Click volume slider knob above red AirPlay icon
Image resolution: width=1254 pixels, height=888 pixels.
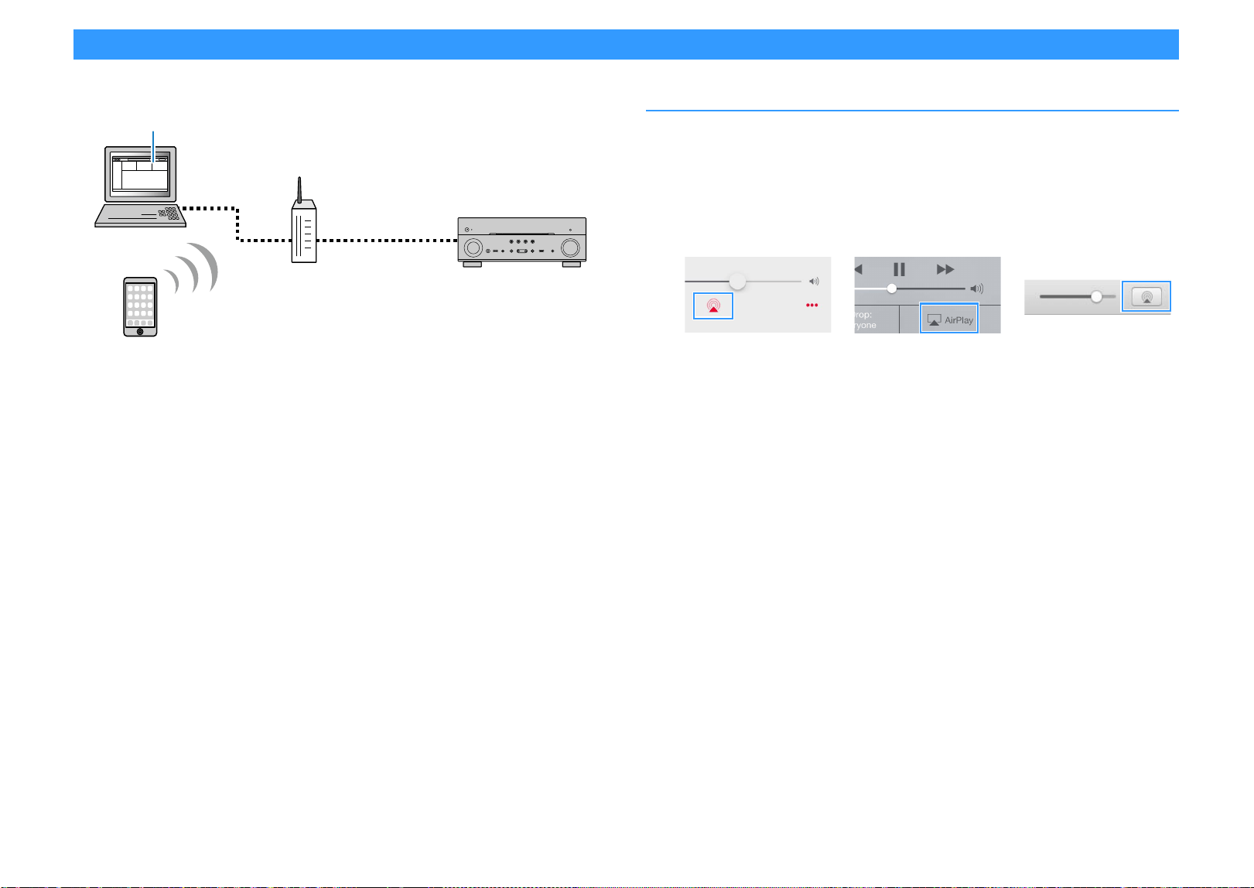738,281
